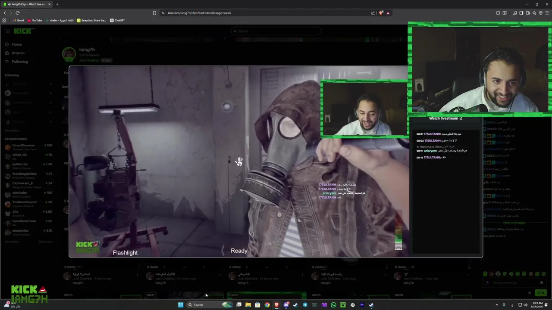Open the ChatGPT bookmark
The width and height of the screenshot is (552, 310).
(x=117, y=20)
